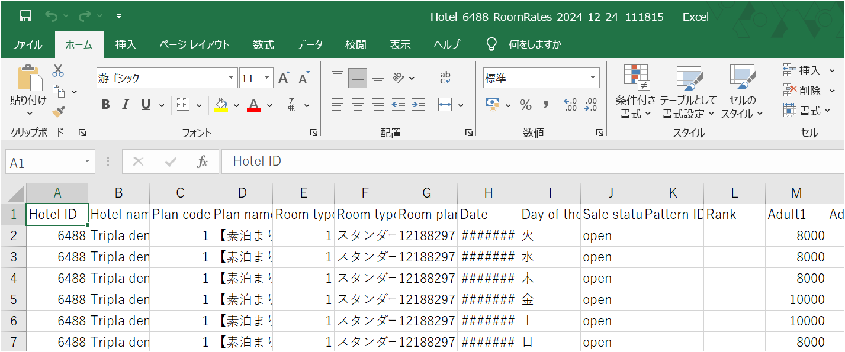845x352 pixels.
Task: Toggle Italic formatting
Action: 126,105
